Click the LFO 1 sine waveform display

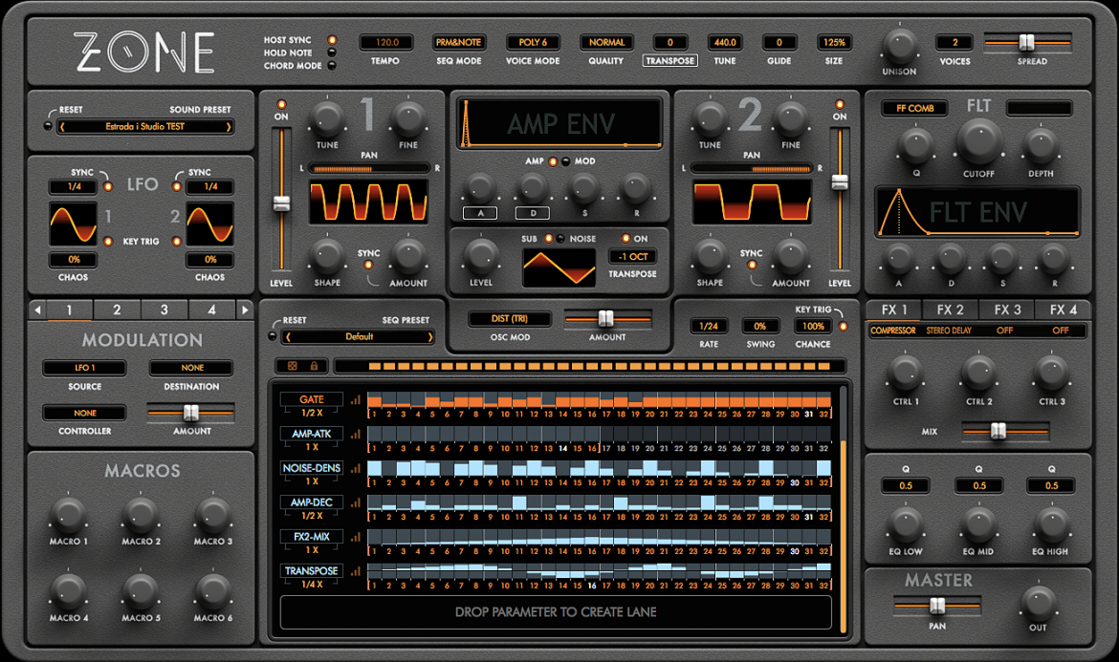[x=73, y=223]
